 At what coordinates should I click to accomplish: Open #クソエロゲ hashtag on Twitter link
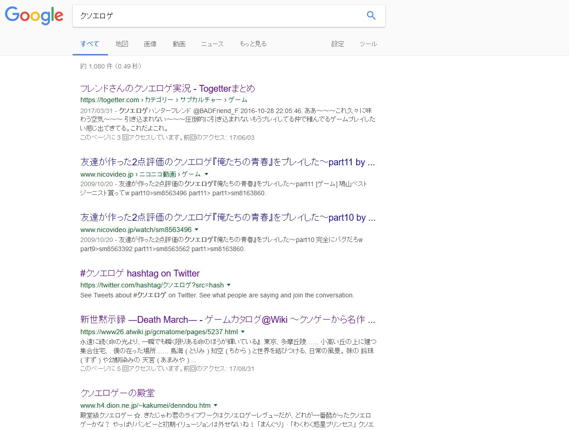pyautogui.click(x=140, y=273)
